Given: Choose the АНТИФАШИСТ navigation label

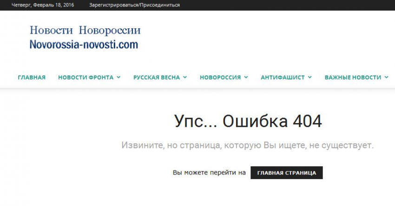Looking at the screenshot, I should pos(283,77).
